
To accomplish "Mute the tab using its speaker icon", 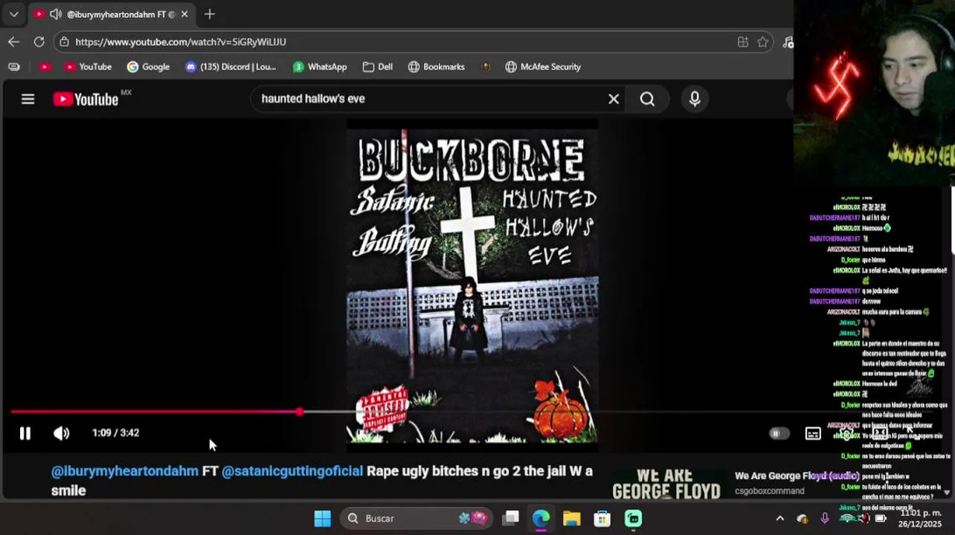I will 55,14.
